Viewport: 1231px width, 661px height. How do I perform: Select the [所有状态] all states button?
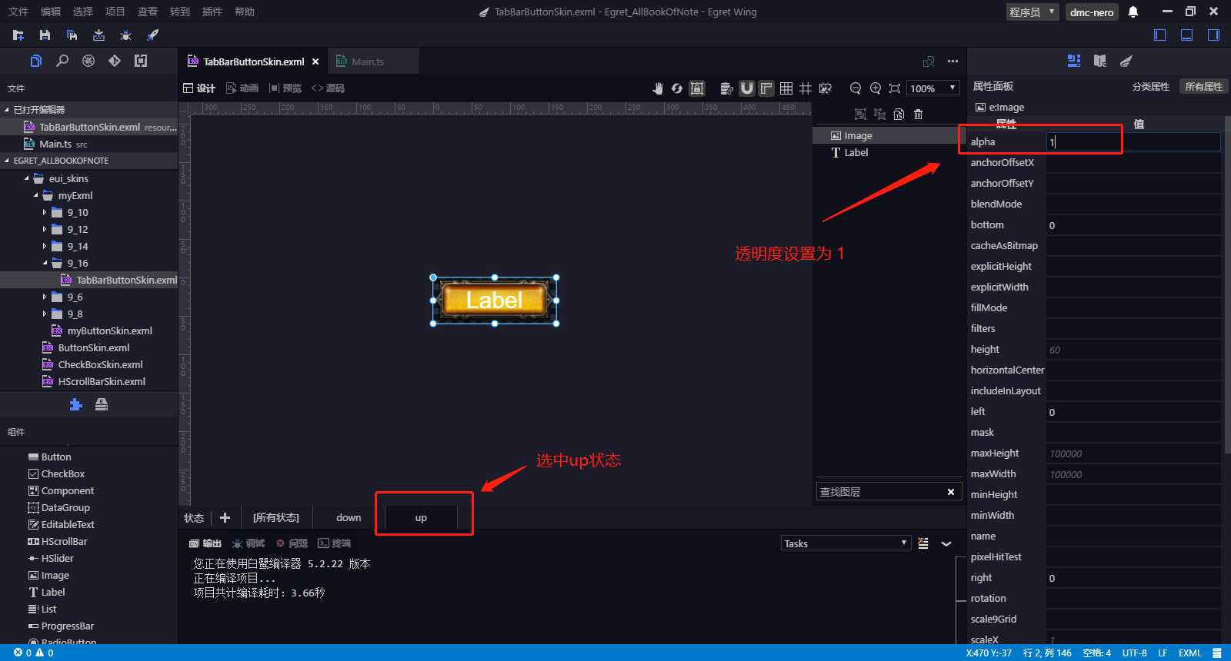click(276, 517)
